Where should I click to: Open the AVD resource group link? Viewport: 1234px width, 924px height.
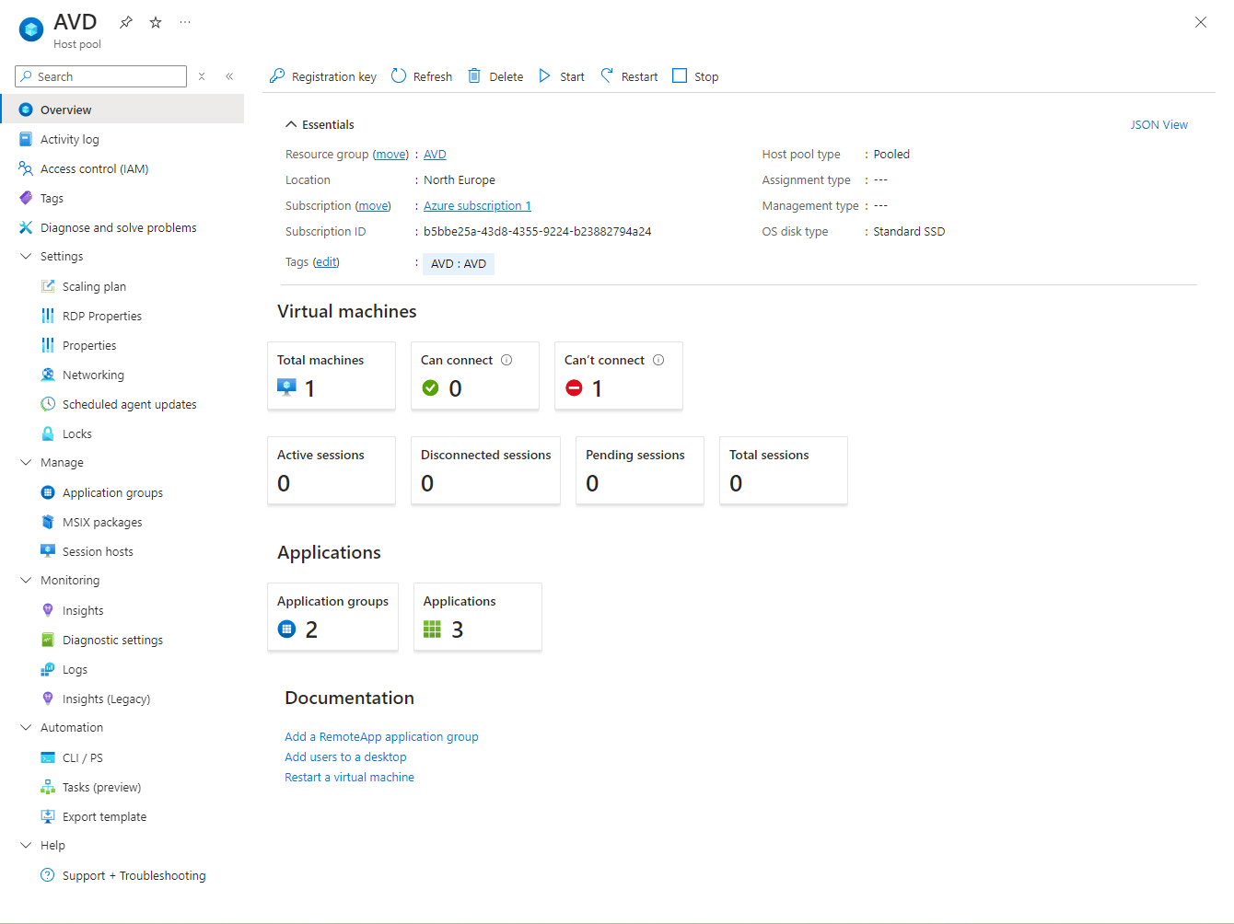click(435, 155)
